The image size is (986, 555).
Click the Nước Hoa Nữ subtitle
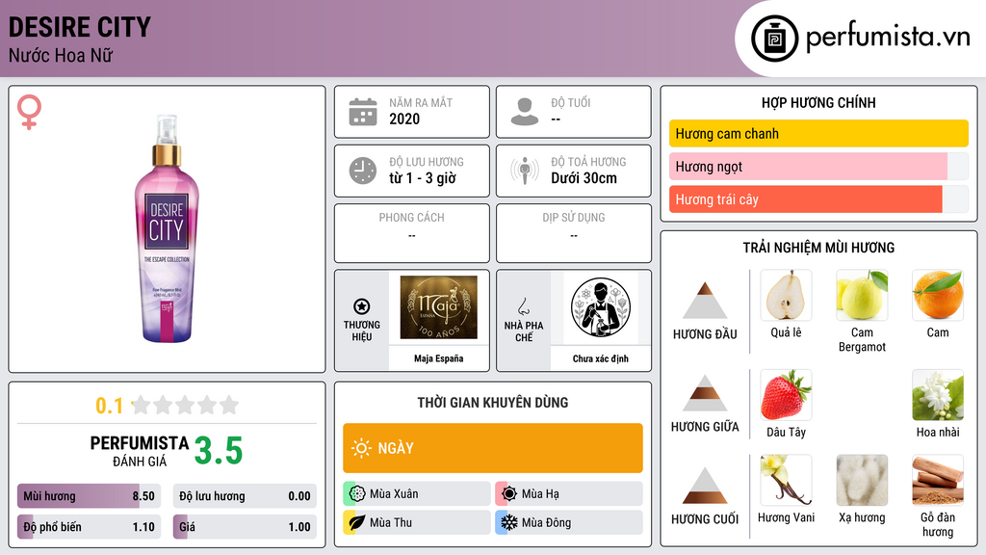click(61, 55)
